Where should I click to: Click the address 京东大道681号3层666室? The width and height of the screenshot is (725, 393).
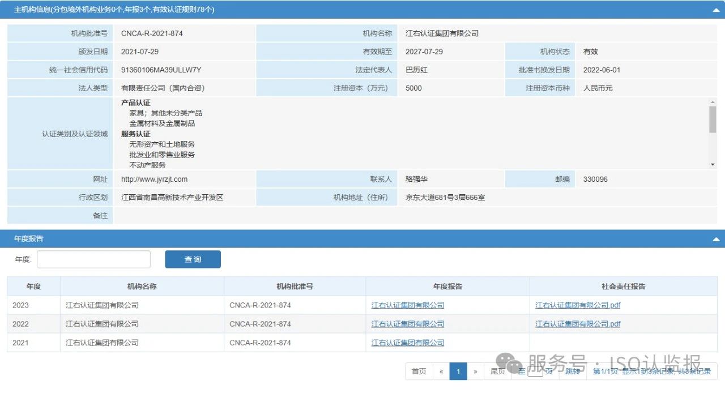445,198
